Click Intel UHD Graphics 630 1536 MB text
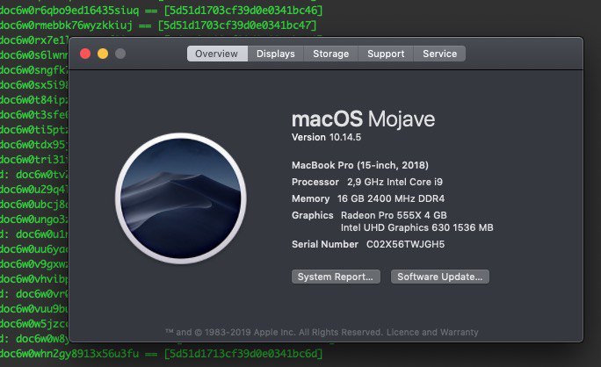The width and height of the screenshot is (601, 367). pos(417,227)
